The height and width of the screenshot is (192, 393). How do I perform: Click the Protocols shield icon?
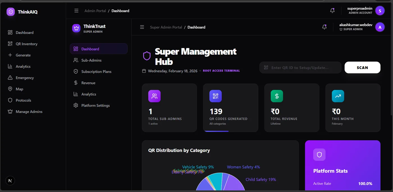pos(10,100)
